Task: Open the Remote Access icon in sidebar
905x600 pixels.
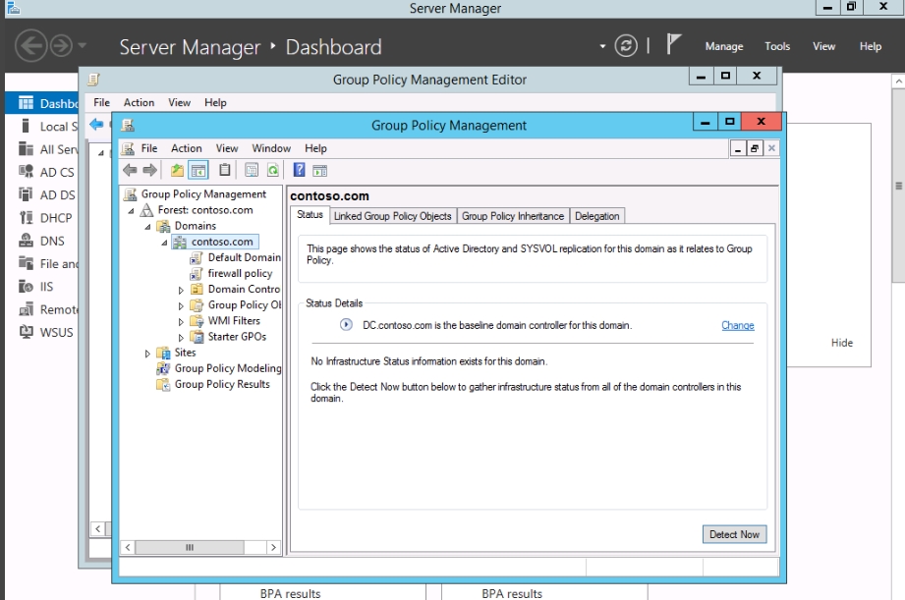Action: coord(26,309)
